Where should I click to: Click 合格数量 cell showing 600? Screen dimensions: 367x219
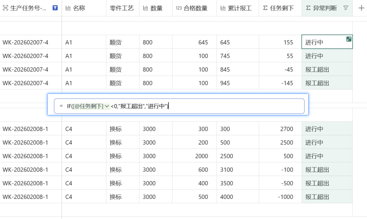(195, 170)
